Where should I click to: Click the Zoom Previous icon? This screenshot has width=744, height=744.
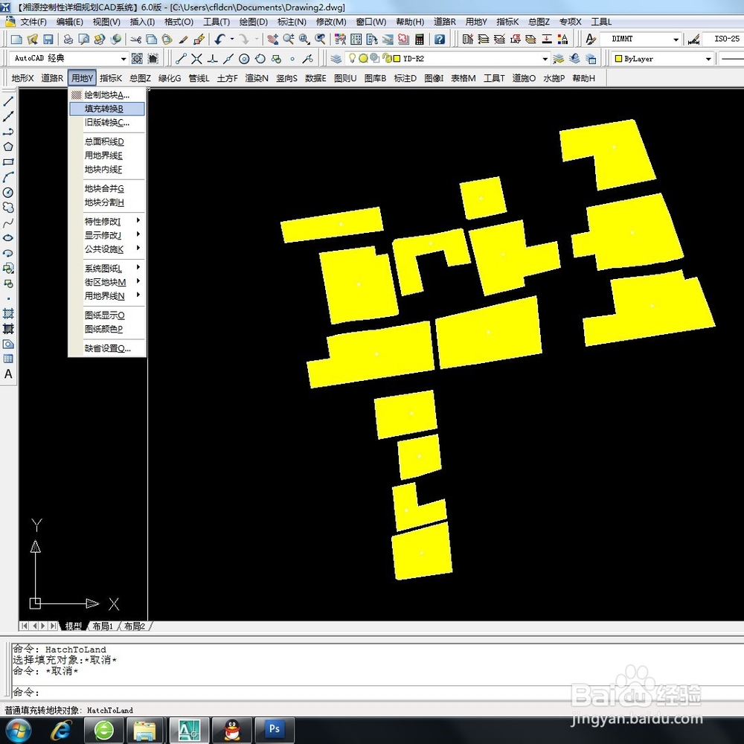pos(320,39)
